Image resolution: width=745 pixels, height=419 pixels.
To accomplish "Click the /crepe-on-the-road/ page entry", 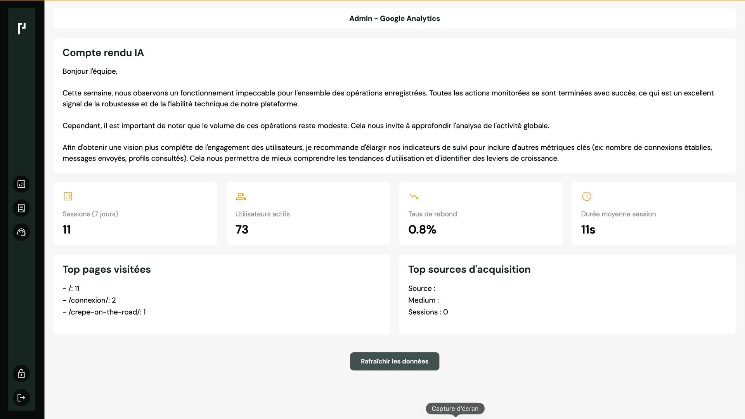I will click(104, 312).
